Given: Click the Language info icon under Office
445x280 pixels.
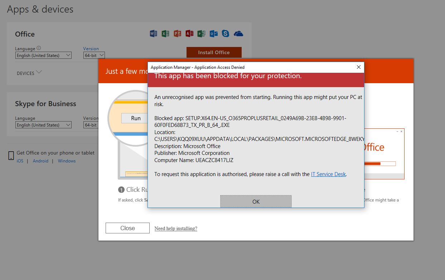Looking at the screenshot, I should coord(39,48).
